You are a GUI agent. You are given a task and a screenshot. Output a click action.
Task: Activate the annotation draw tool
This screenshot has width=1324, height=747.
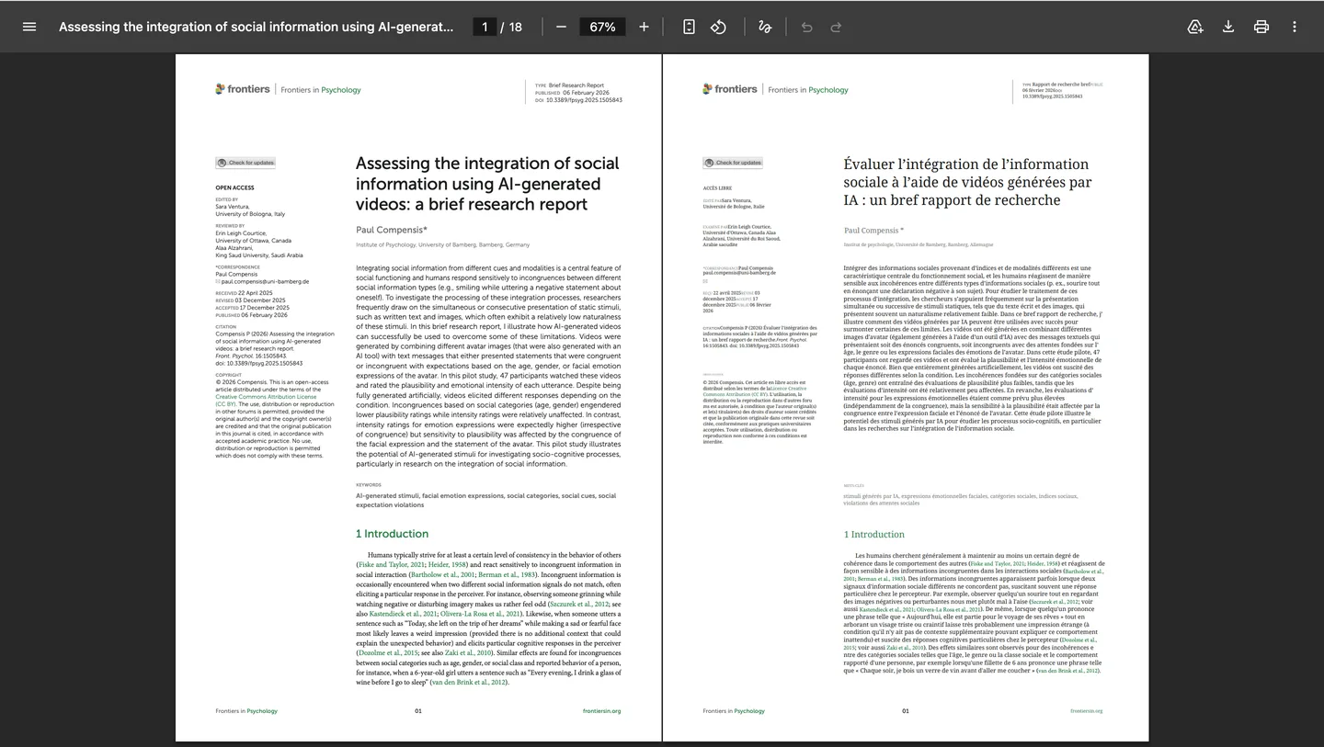(x=764, y=27)
